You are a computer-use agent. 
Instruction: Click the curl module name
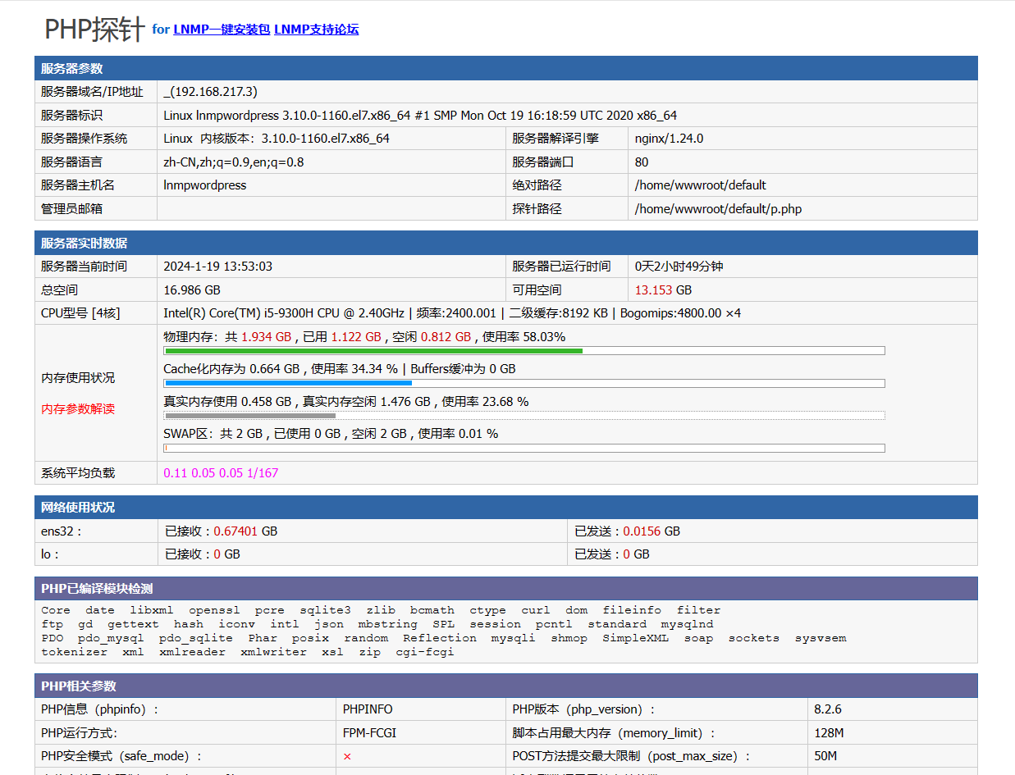coord(535,609)
